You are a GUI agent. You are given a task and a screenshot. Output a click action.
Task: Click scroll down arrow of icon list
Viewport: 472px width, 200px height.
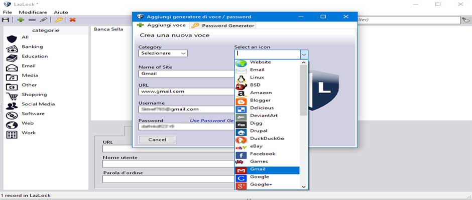coord(304,186)
